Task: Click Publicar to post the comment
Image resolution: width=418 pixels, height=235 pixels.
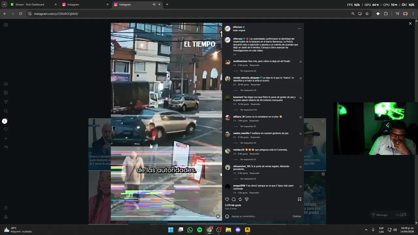Action: tap(297, 216)
